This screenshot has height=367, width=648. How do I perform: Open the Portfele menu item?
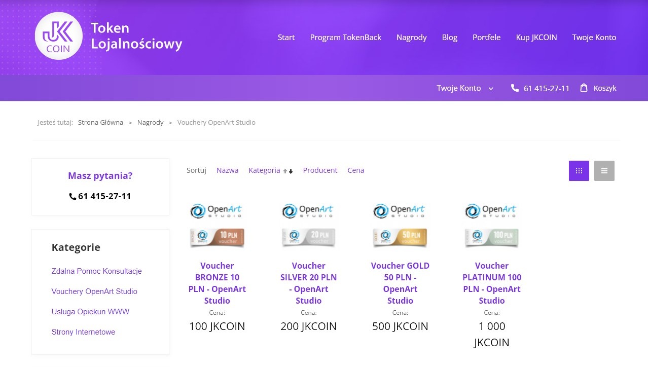pos(487,37)
